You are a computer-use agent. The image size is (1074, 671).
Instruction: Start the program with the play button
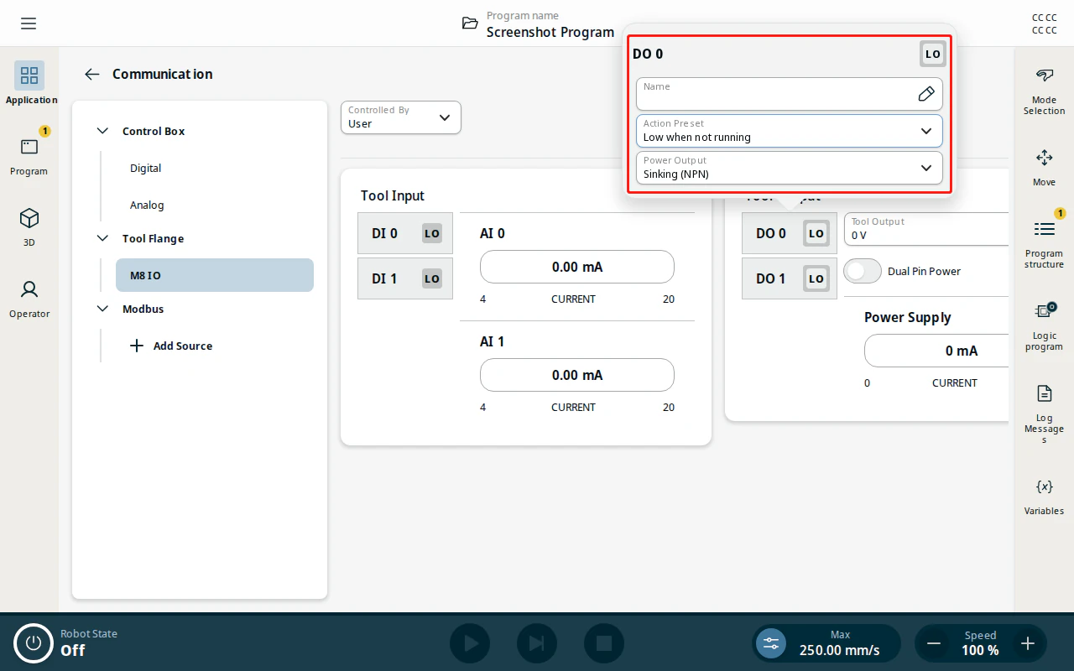pyautogui.click(x=470, y=643)
